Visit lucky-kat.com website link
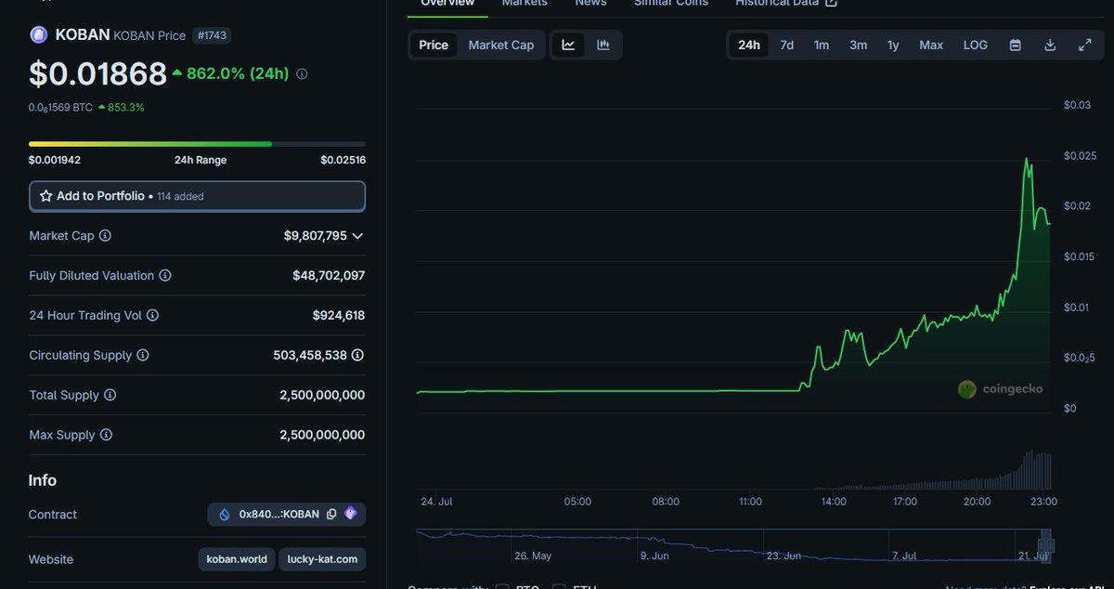This screenshot has width=1114, height=589. 322,559
